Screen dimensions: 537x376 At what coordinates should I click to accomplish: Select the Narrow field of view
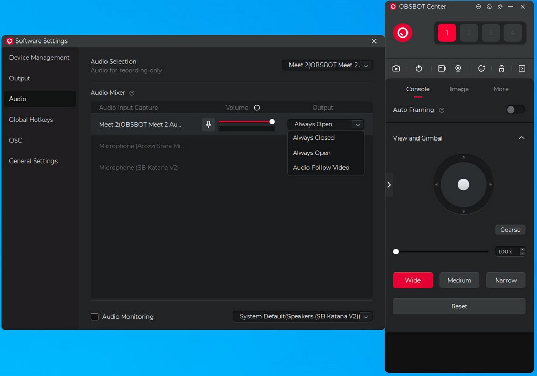pyautogui.click(x=506, y=280)
